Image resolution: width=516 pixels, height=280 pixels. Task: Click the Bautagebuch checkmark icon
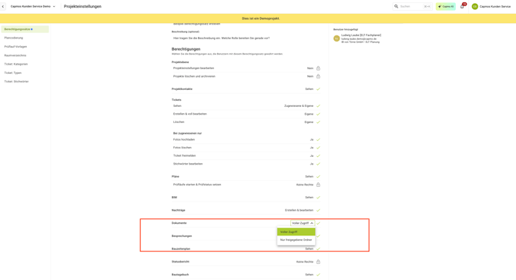click(318, 275)
